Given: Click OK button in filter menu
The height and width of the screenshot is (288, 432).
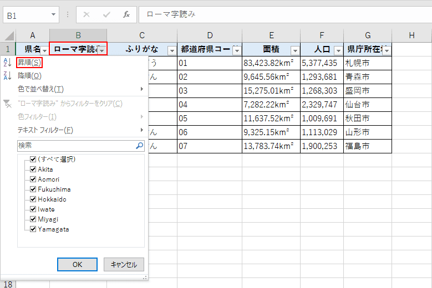Looking at the screenshot, I should click(77, 264).
